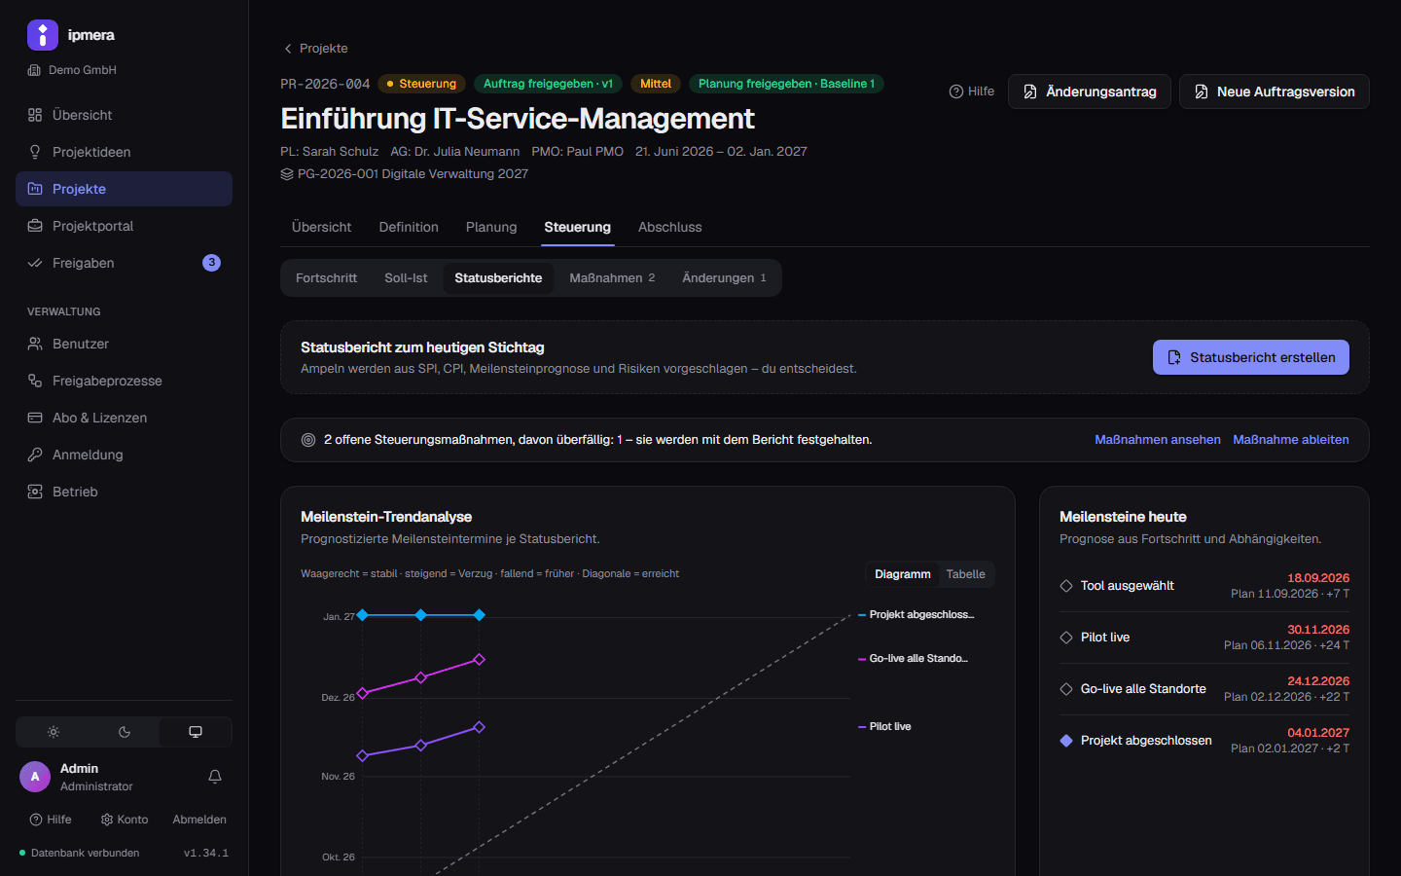The image size is (1401, 876).
Task: Open Konto gear settings
Action: pos(125,820)
